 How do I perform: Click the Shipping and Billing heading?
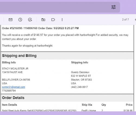[19, 56]
